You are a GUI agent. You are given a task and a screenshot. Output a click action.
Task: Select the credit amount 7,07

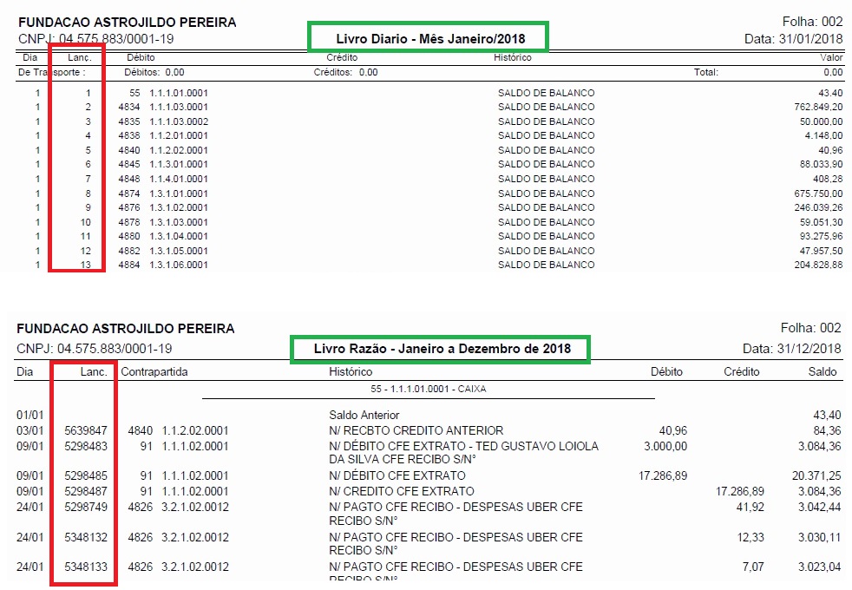(753, 567)
